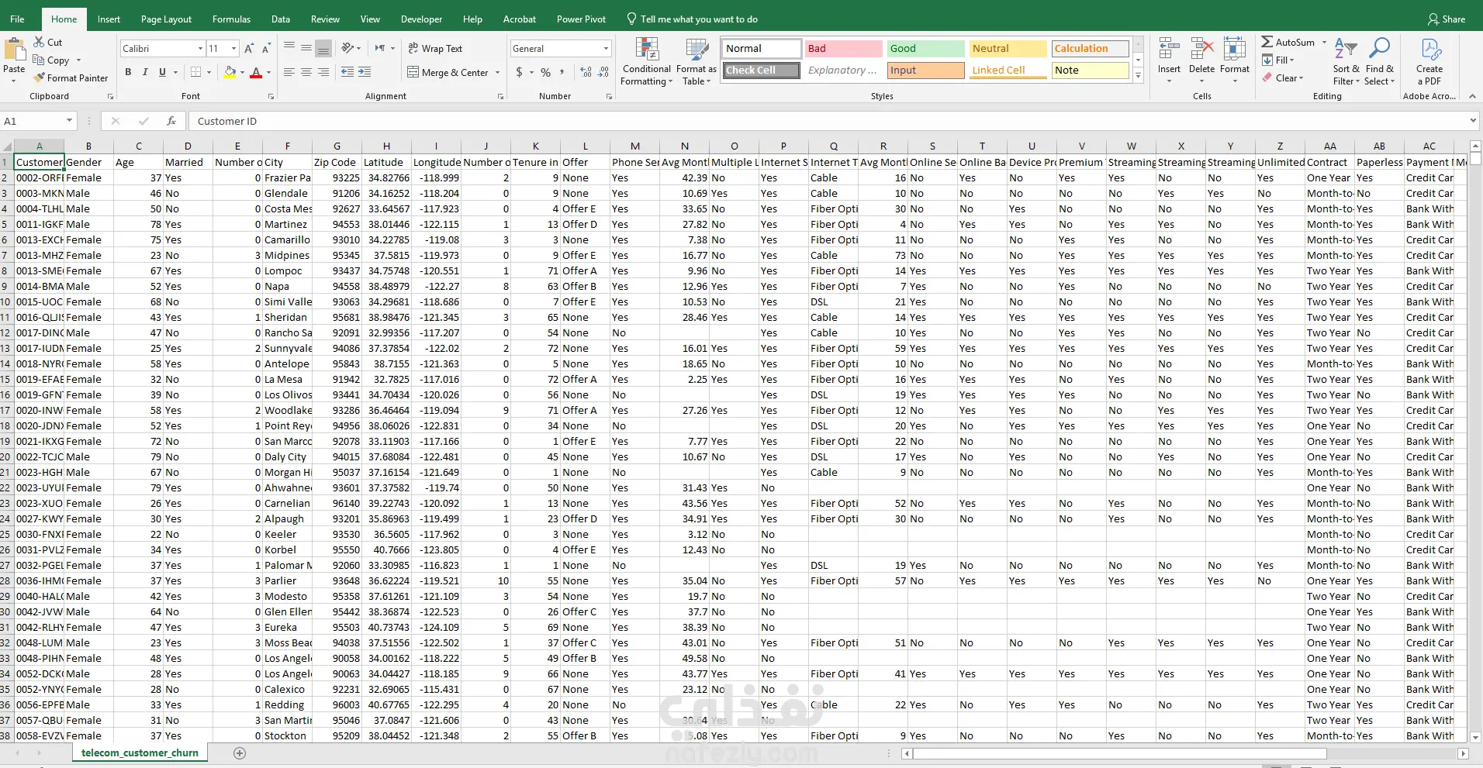Toggle Middle Align for cell contents
Image resolution: width=1483 pixels, height=768 pixels.
306,47
